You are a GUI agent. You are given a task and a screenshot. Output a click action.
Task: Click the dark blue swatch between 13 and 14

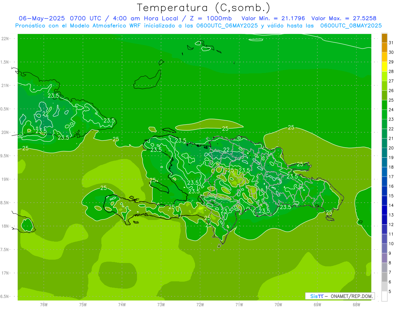point(384,210)
